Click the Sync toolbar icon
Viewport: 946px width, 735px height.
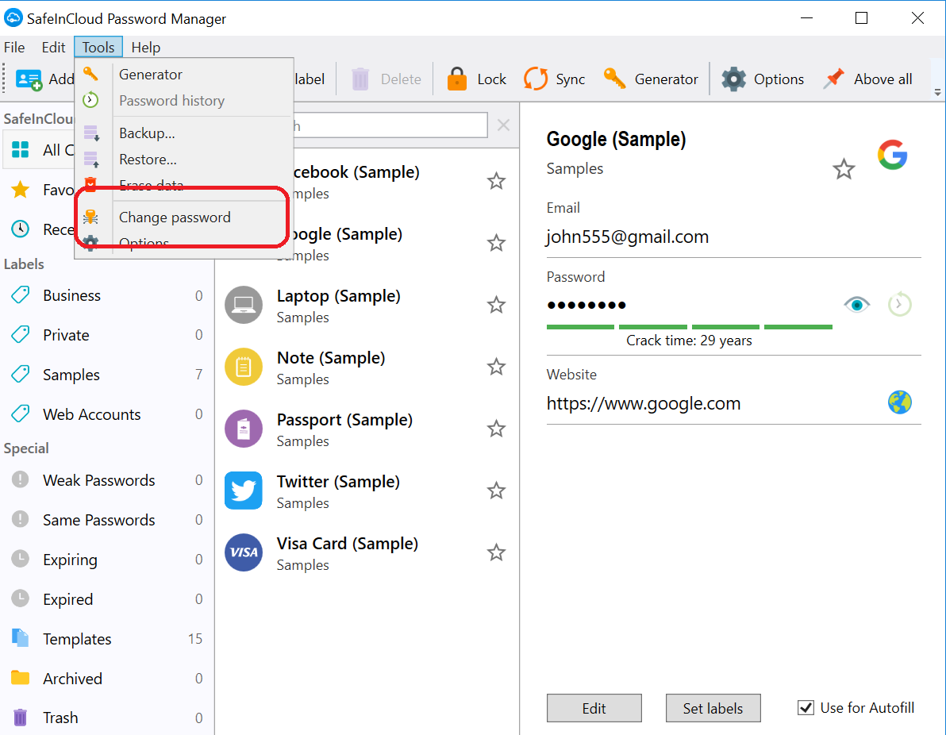[x=536, y=79]
